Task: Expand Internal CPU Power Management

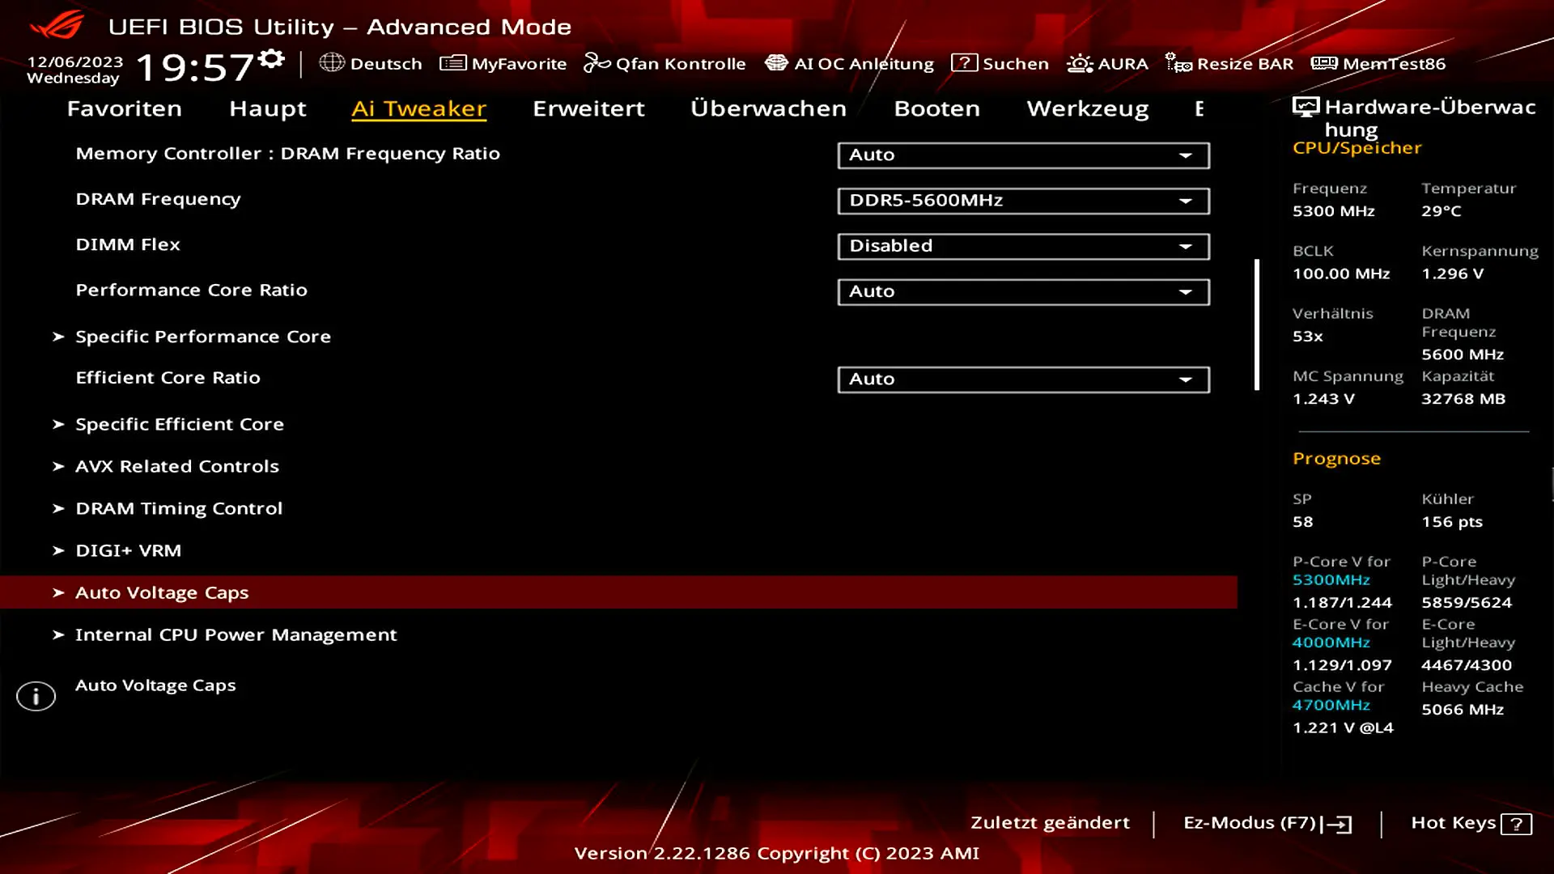Action: click(236, 634)
